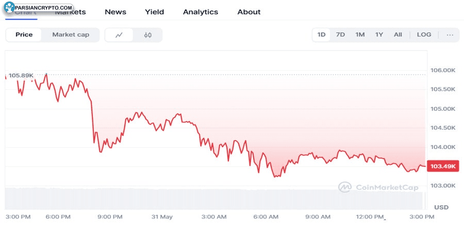
Task: Open the Analytics tab
Action: coord(201,12)
